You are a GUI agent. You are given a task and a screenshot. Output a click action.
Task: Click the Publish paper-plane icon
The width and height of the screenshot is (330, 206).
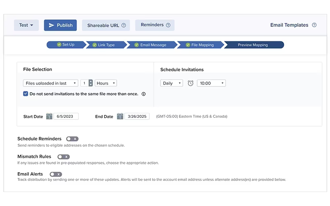pos(51,25)
